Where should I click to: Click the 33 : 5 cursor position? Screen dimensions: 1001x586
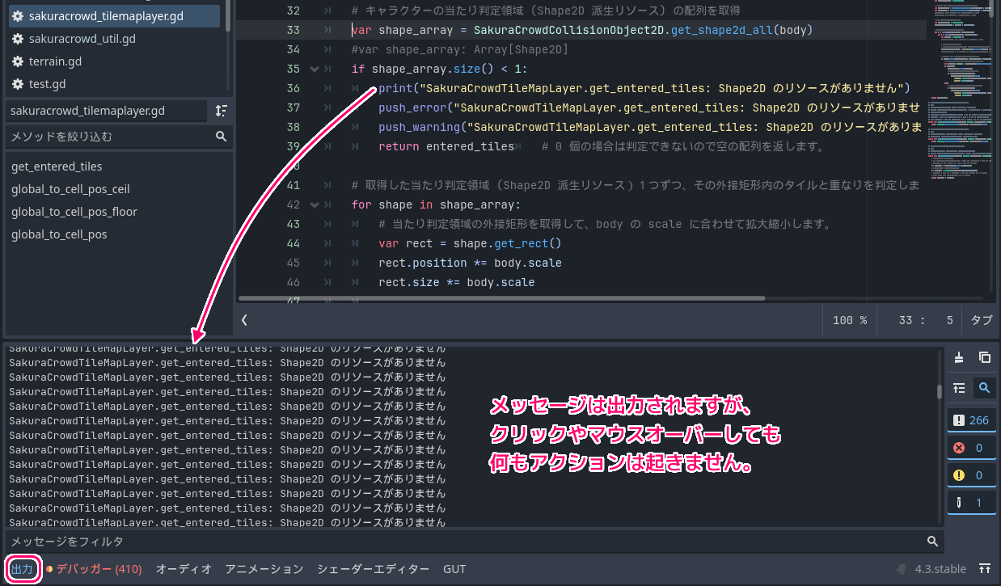tap(926, 320)
